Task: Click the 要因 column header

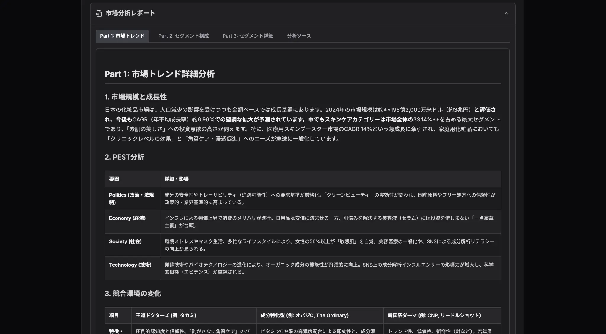Action: pyautogui.click(x=132, y=179)
